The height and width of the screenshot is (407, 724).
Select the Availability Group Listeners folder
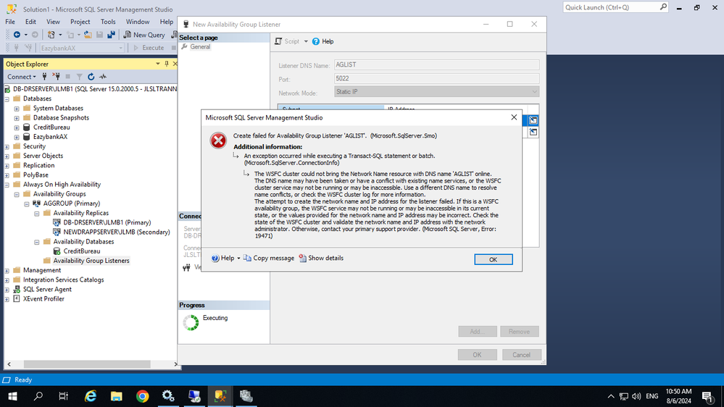(91, 261)
